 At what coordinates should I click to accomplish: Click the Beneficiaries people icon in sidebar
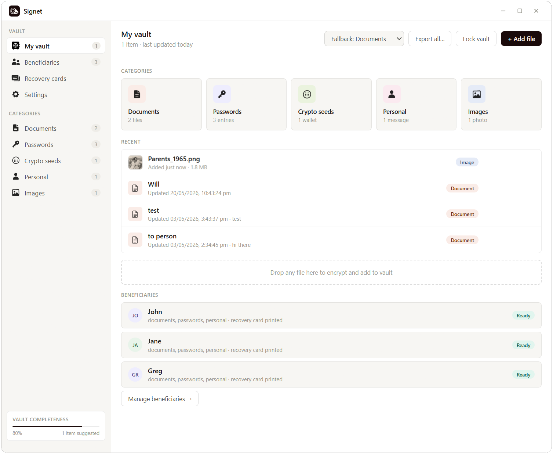click(16, 62)
